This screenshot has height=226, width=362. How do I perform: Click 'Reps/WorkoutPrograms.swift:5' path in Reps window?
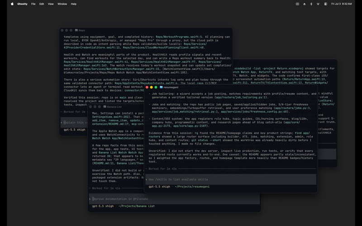[179, 37]
